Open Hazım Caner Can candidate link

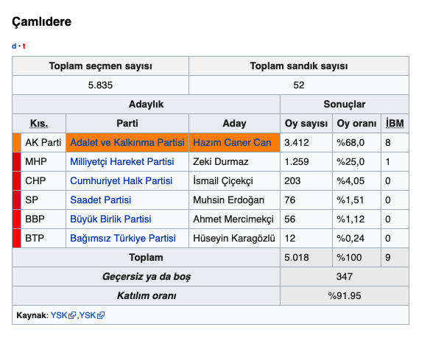pyautogui.click(x=232, y=142)
